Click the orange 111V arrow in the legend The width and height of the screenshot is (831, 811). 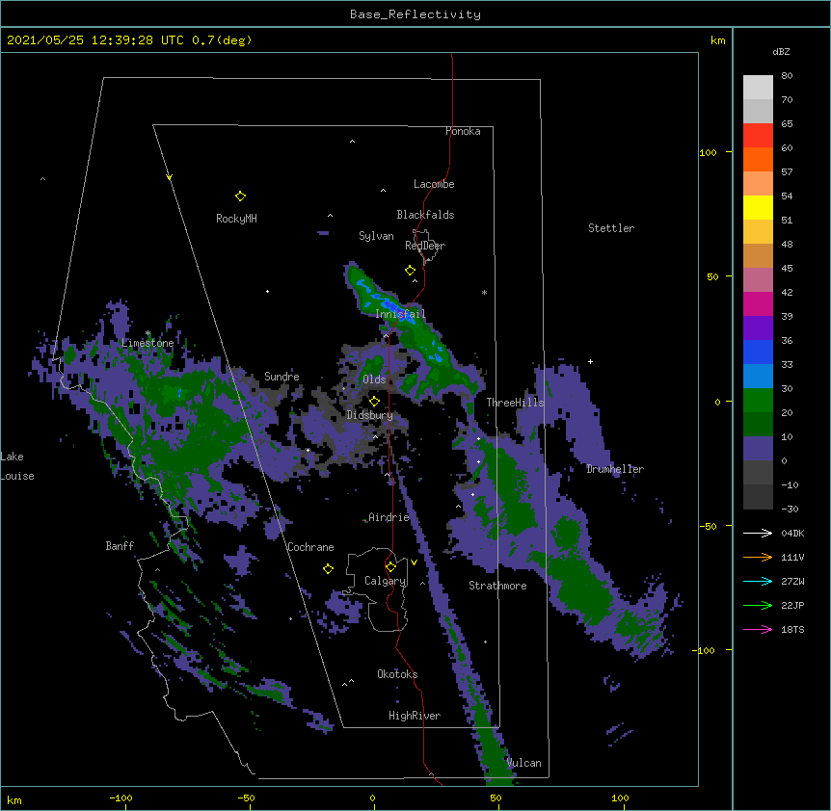pos(758,557)
